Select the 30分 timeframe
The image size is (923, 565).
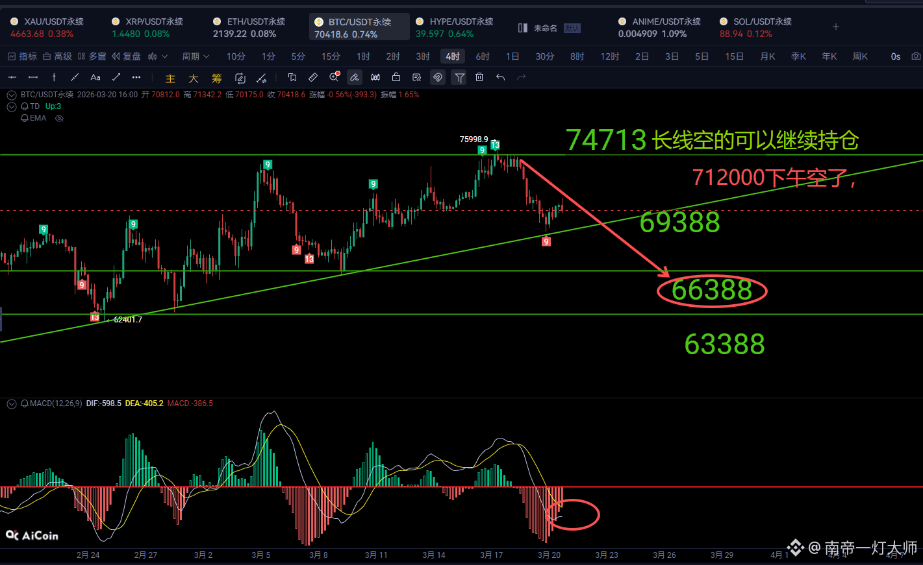545,56
